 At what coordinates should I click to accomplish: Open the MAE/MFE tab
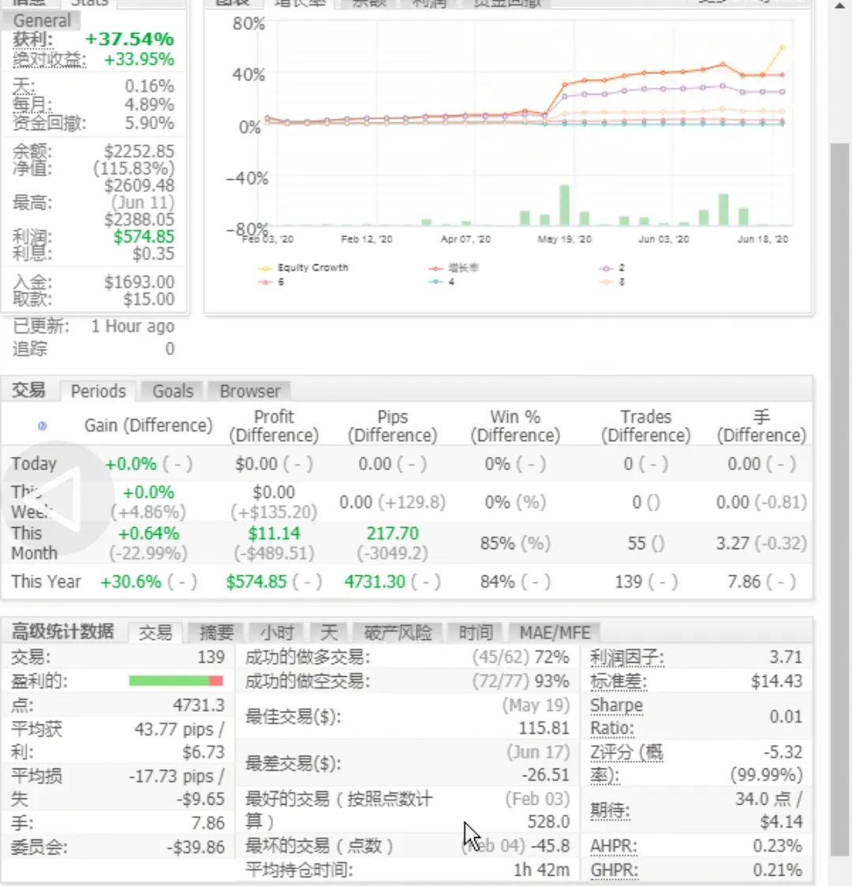(x=555, y=632)
